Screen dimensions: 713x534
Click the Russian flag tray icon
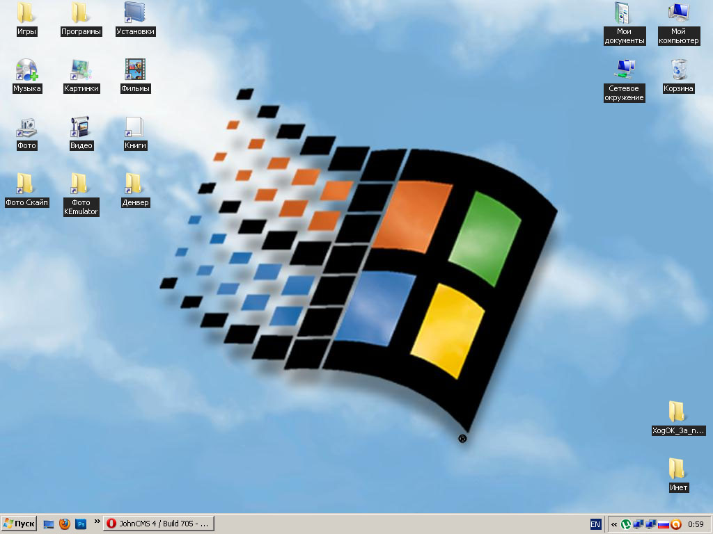(x=664, y=524)
